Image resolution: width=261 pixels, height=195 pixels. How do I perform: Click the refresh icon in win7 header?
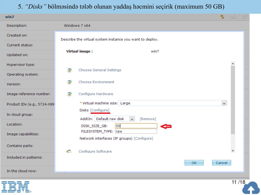[x=222, y=17]
